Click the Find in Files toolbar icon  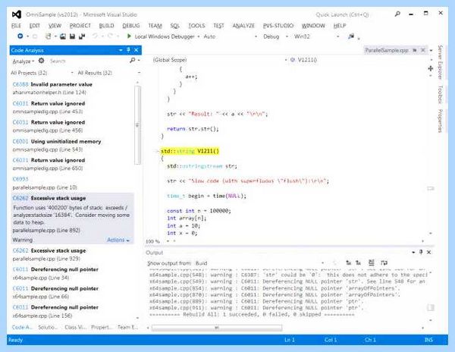pyautogui.click(x=351, y=36)
